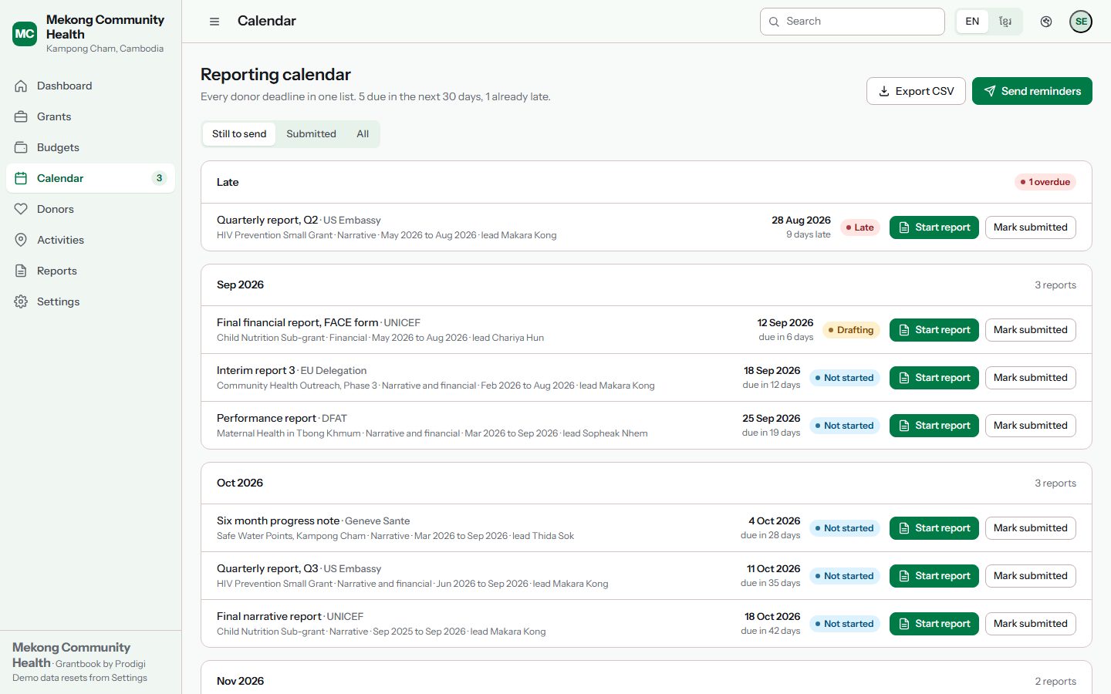The image size is (1111, 694).
Task: Click the 12 Sep 2026 due date
Action: [x=785, y=322]
